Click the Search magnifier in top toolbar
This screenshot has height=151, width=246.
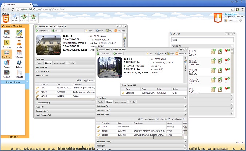[x=15, y=16]
